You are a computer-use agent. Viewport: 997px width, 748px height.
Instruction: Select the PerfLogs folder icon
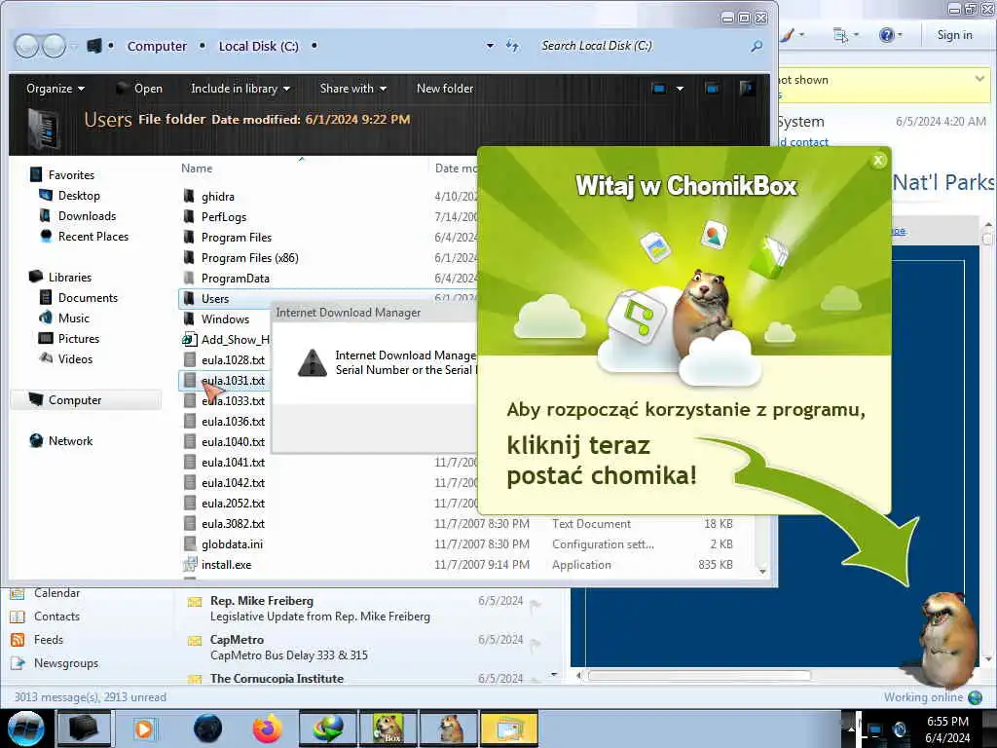coord(189,217)
